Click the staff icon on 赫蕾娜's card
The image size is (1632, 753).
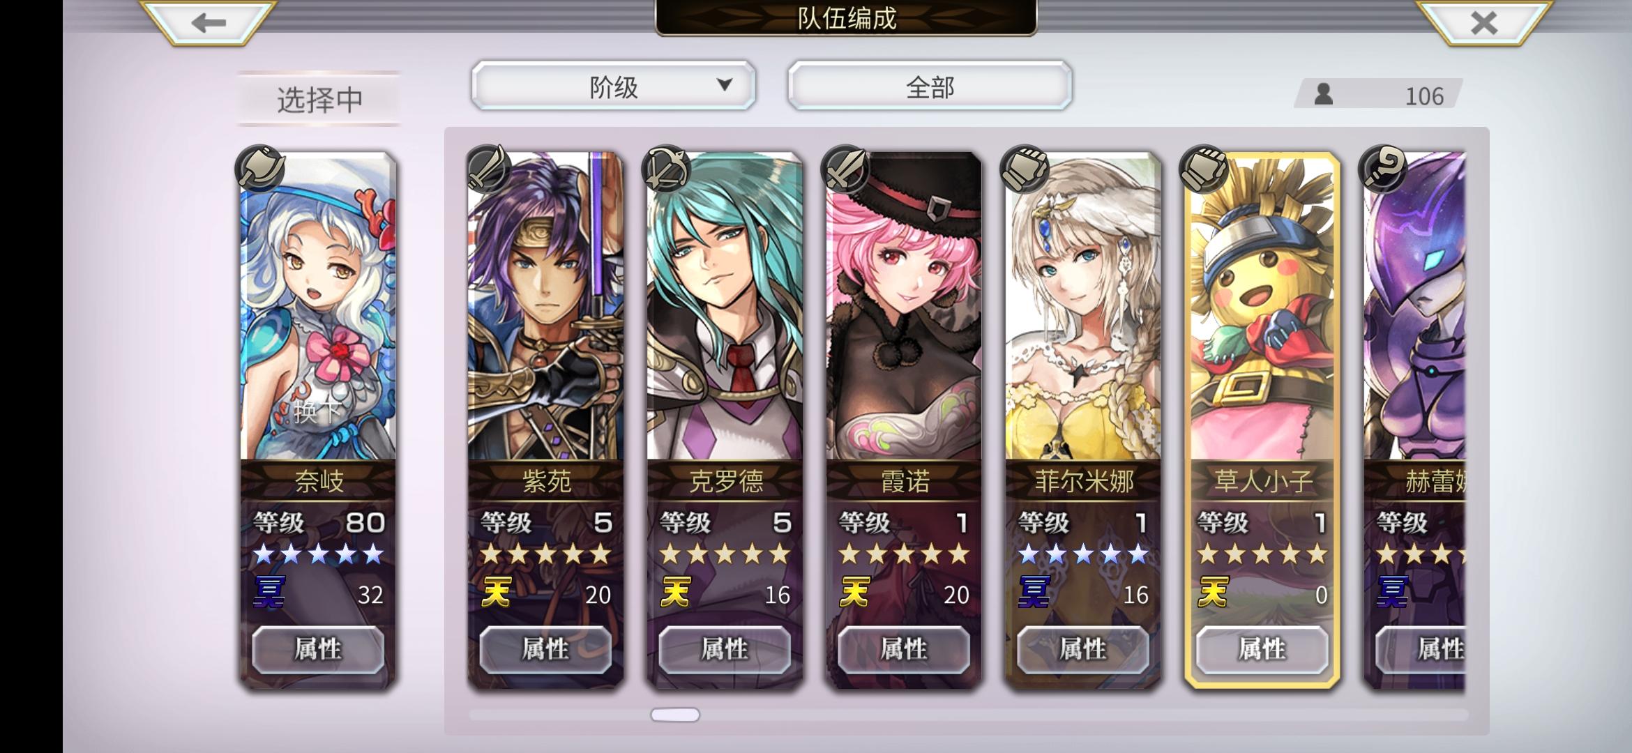coord(1384,168)
